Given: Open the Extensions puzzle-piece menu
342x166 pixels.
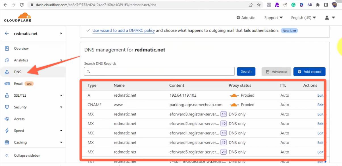Looking at the screenshot, I should [318, 5].
